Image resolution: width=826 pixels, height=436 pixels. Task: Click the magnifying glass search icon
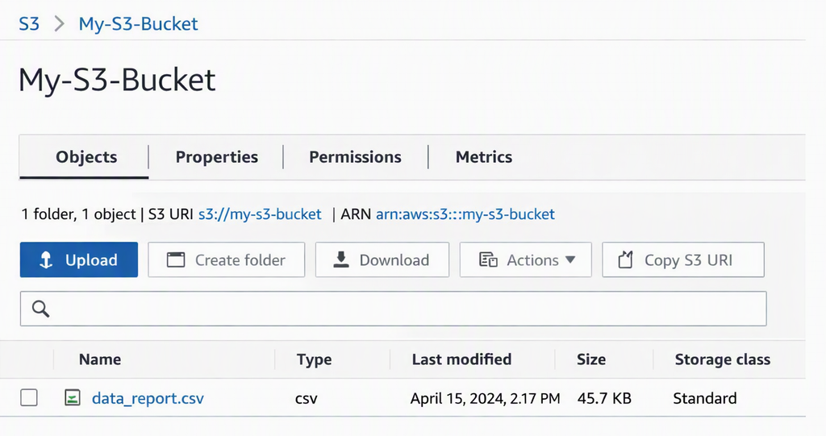click(40, 309)
